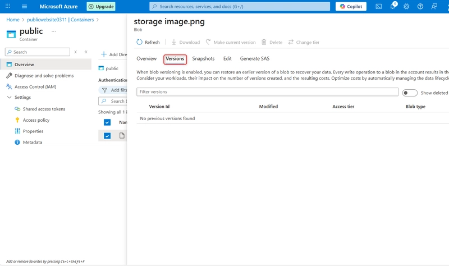This screenshot has height=266, width=449.
Task: Toggle the Show deleted versions switch
Action: 410,93
